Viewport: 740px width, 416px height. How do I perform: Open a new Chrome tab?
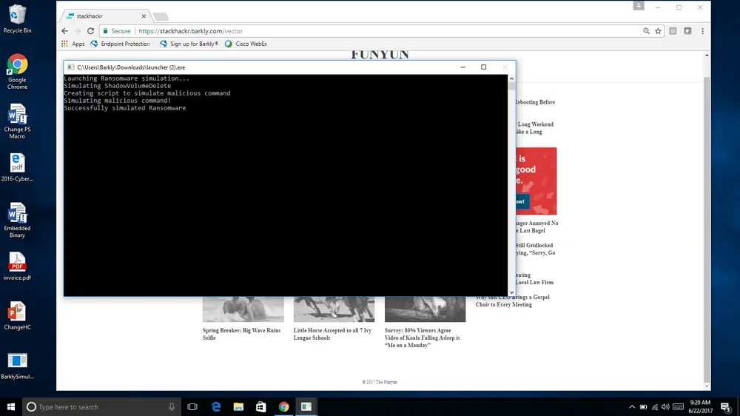[x=161, y=16]
